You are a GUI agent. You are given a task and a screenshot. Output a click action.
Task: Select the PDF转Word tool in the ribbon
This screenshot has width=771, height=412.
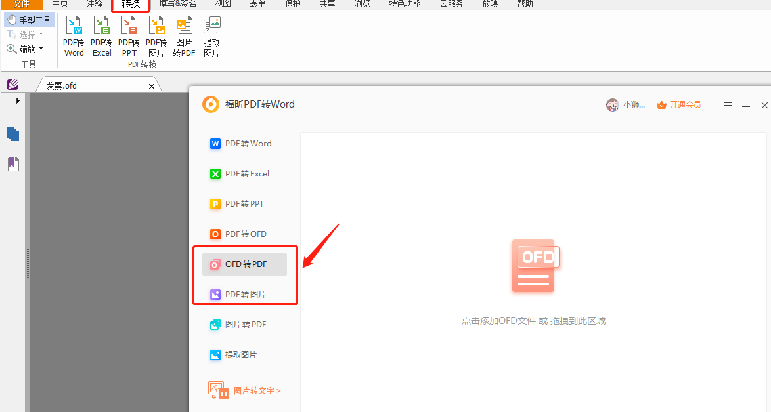coord(73,36)
